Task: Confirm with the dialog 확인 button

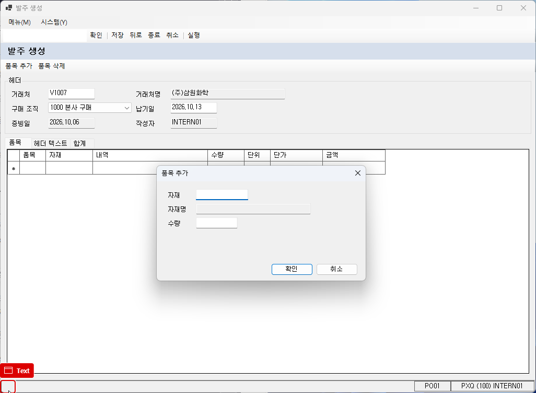Action: pos(292,269)
